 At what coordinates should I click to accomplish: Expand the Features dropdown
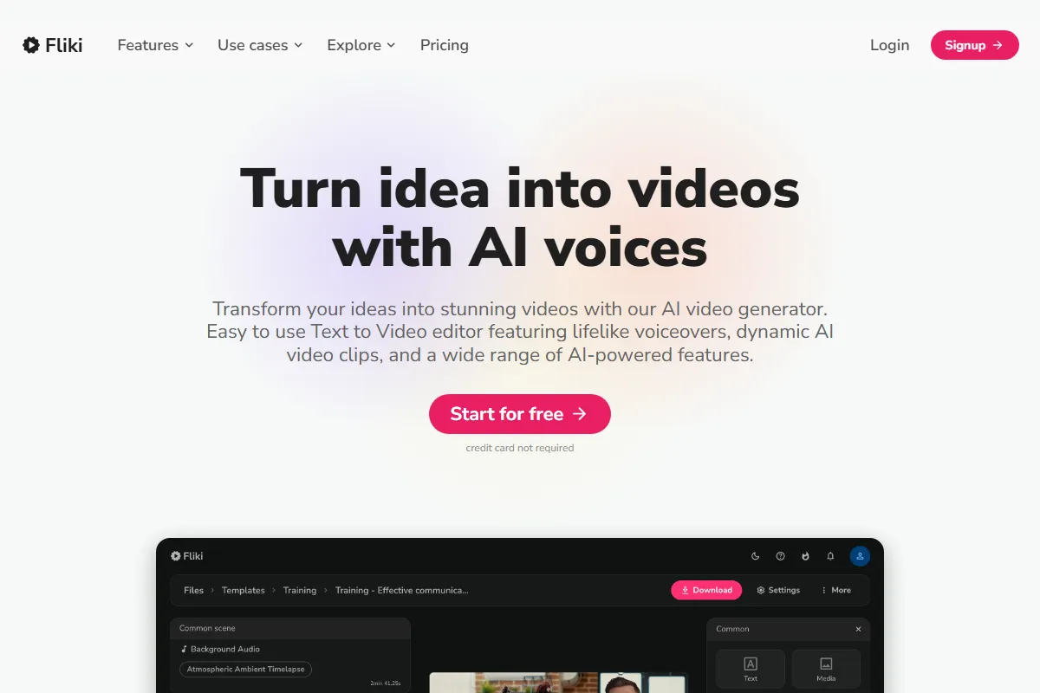155,45
